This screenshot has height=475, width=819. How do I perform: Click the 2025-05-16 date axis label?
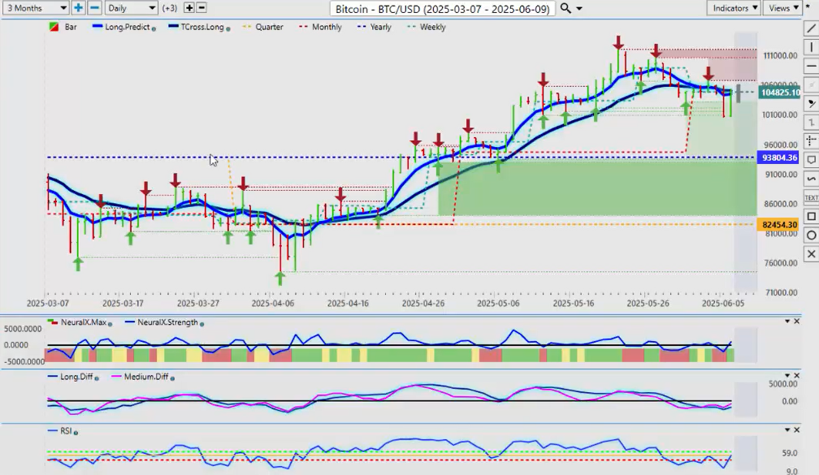[574, 304]
